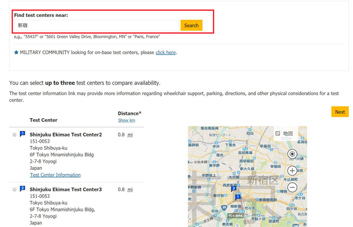Click blue flag marker 1 on the map
Viewport: 353px width, 227px height.
click(238, 196)
